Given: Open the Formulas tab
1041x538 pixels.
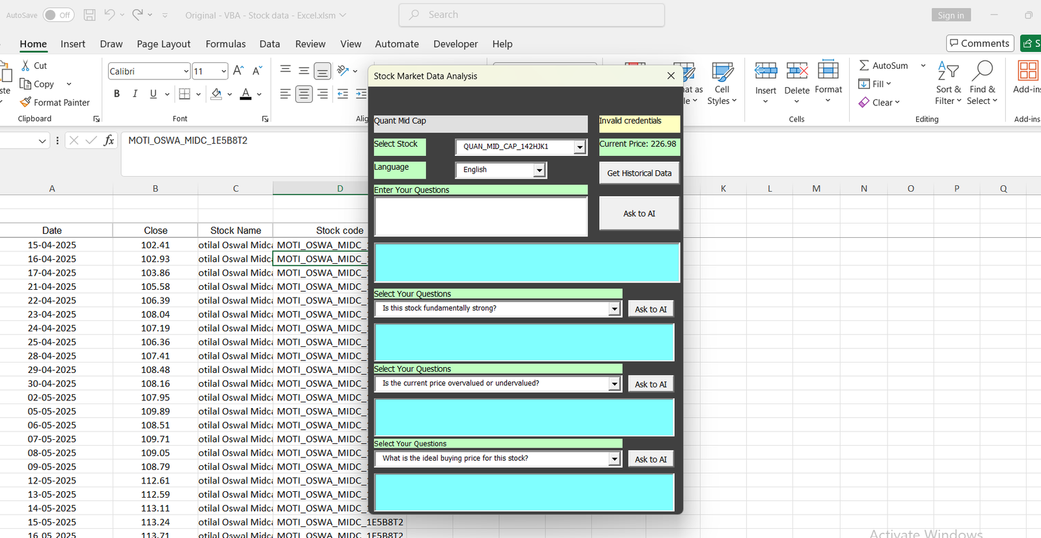Looking at the screenshot, I should (x=225, y=44).
